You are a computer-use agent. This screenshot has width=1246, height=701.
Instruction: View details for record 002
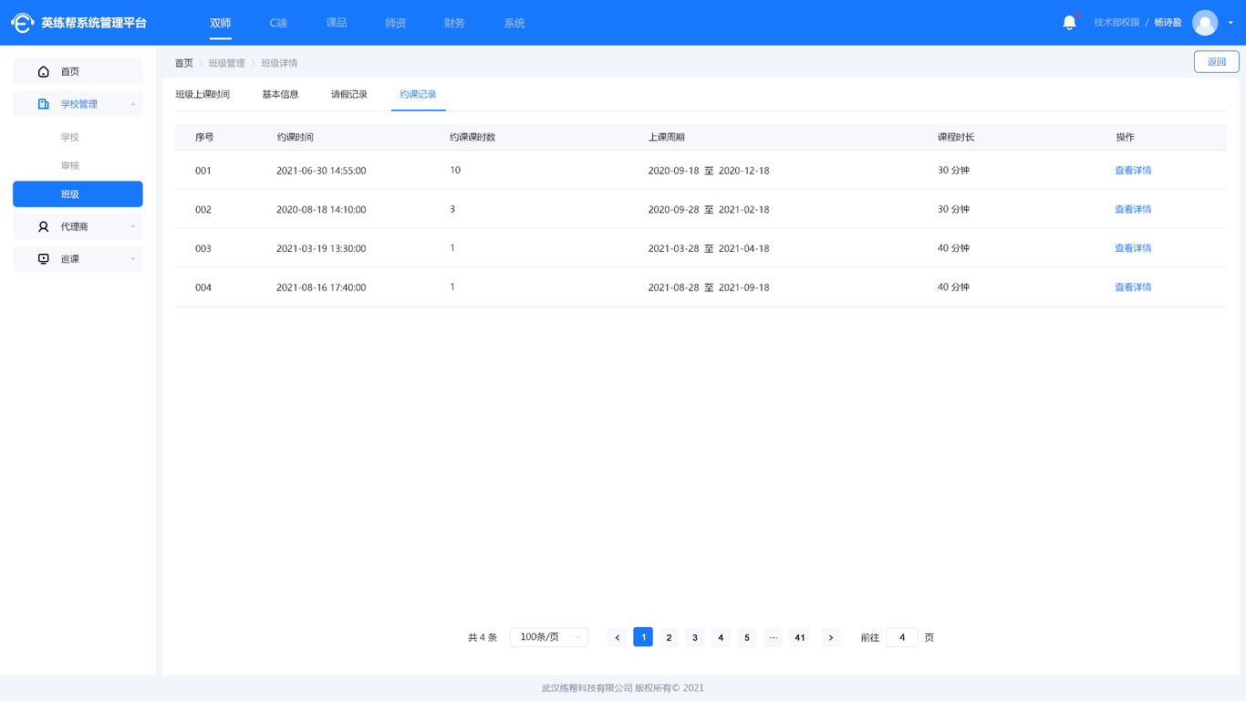click(x=1133, y=209)
